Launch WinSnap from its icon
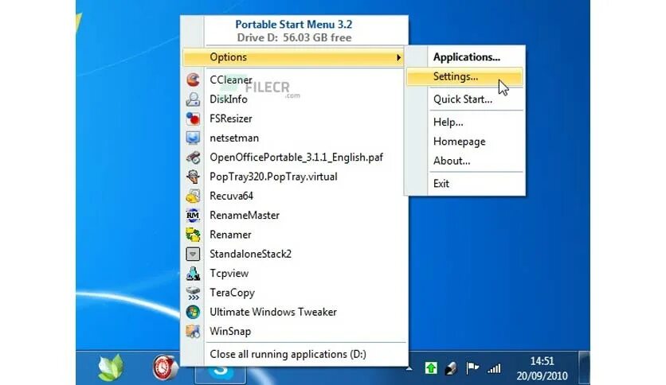The image size is (666, 385). (x=193, y=331)
